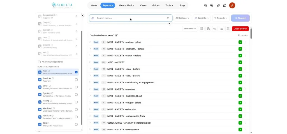Select the locked Dreams repertory entry

58,46
